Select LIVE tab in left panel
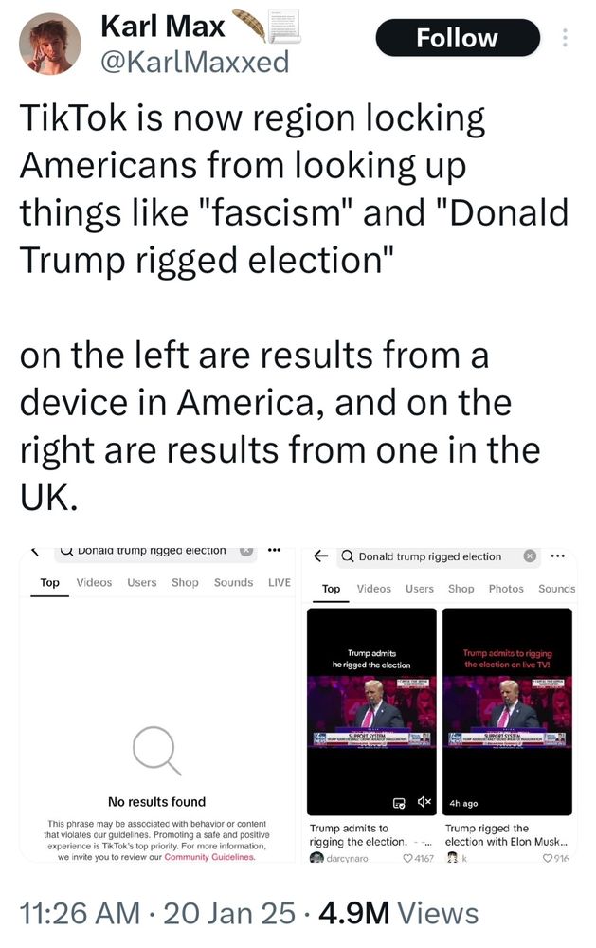This screenshot has width=596, height=948. pos(280,582)
